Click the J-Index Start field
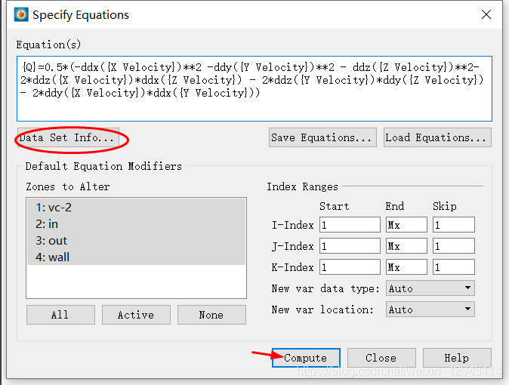The image size is (509, 385). click(x=350, y=246)
